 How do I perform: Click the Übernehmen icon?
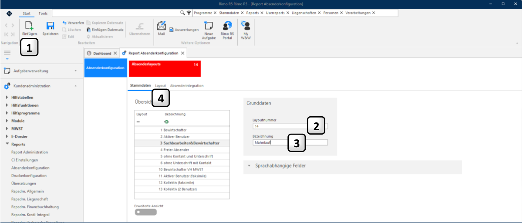pyautogui.click(x=140, y=26)
